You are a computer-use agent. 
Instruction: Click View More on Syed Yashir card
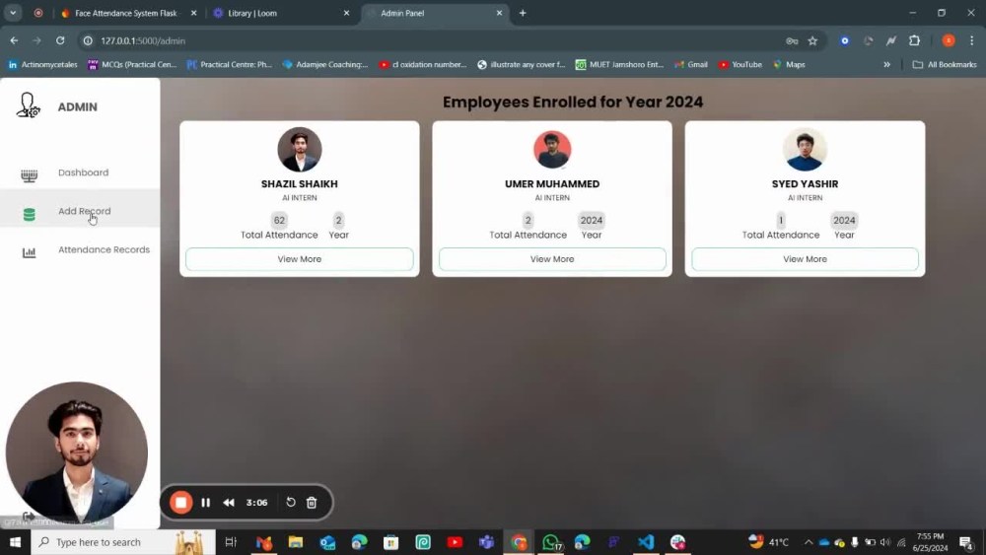click(805, 259)
